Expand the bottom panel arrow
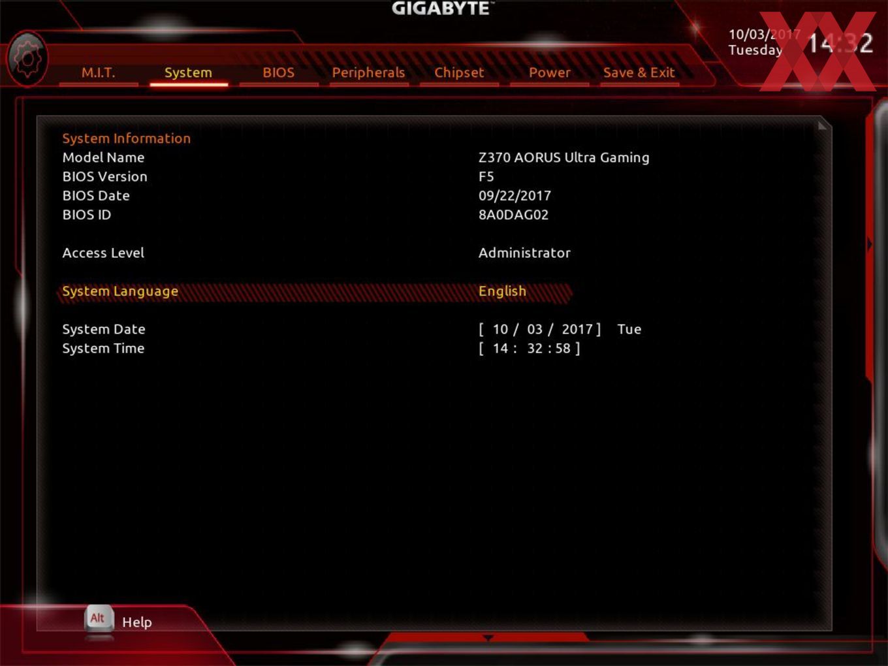This screenshot has width=888, height=666. tap(488, 637)
